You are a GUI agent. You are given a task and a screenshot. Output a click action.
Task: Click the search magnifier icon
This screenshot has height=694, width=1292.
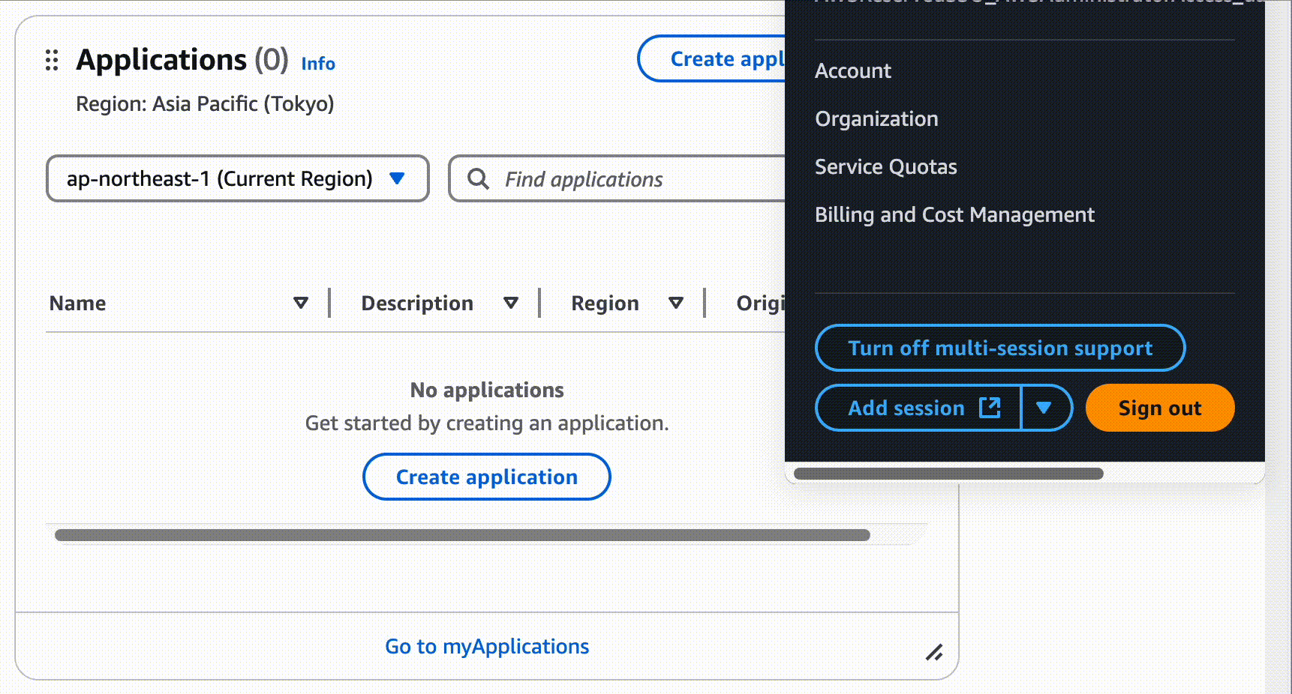pos(478,179)
